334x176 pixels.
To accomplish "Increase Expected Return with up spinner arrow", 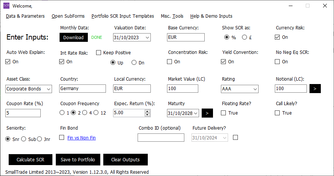I will coord(147,111).
